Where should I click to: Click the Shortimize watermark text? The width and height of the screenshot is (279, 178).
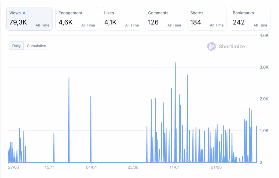(232, 46)
